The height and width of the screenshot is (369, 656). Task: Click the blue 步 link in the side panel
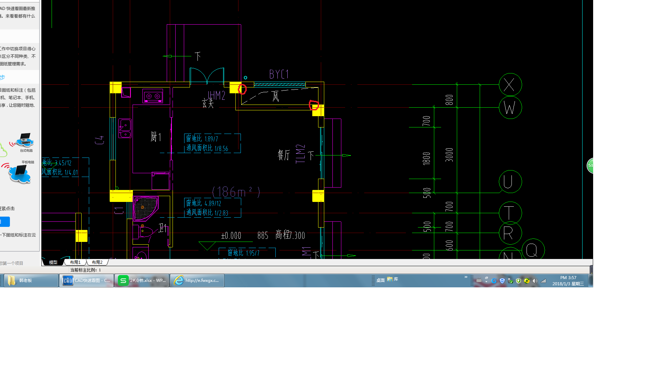point(2,78)
